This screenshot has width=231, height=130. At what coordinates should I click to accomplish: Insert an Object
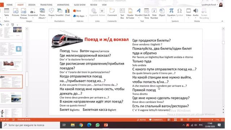162,12
